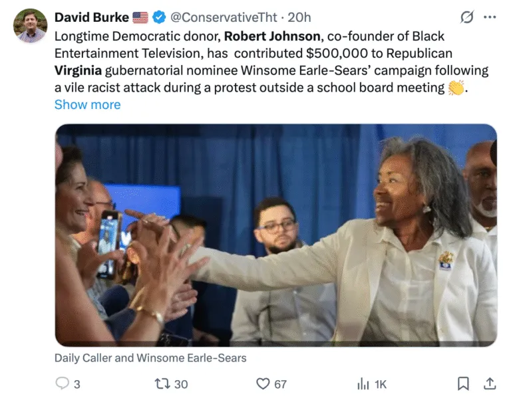
Task: Open the repost menu on the tweet
Action: (x=162, y=383)
